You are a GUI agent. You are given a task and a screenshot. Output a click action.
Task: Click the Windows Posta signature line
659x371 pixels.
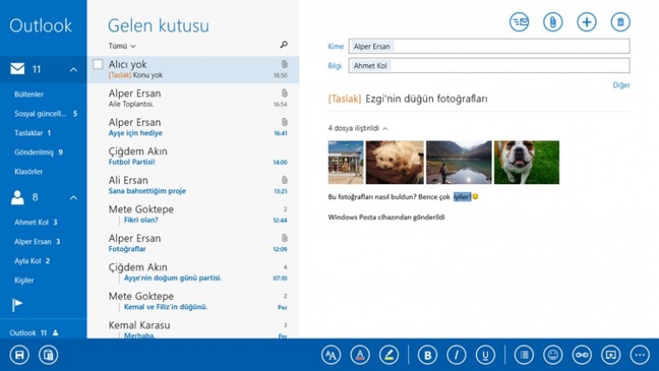click(x=386, y=217)
